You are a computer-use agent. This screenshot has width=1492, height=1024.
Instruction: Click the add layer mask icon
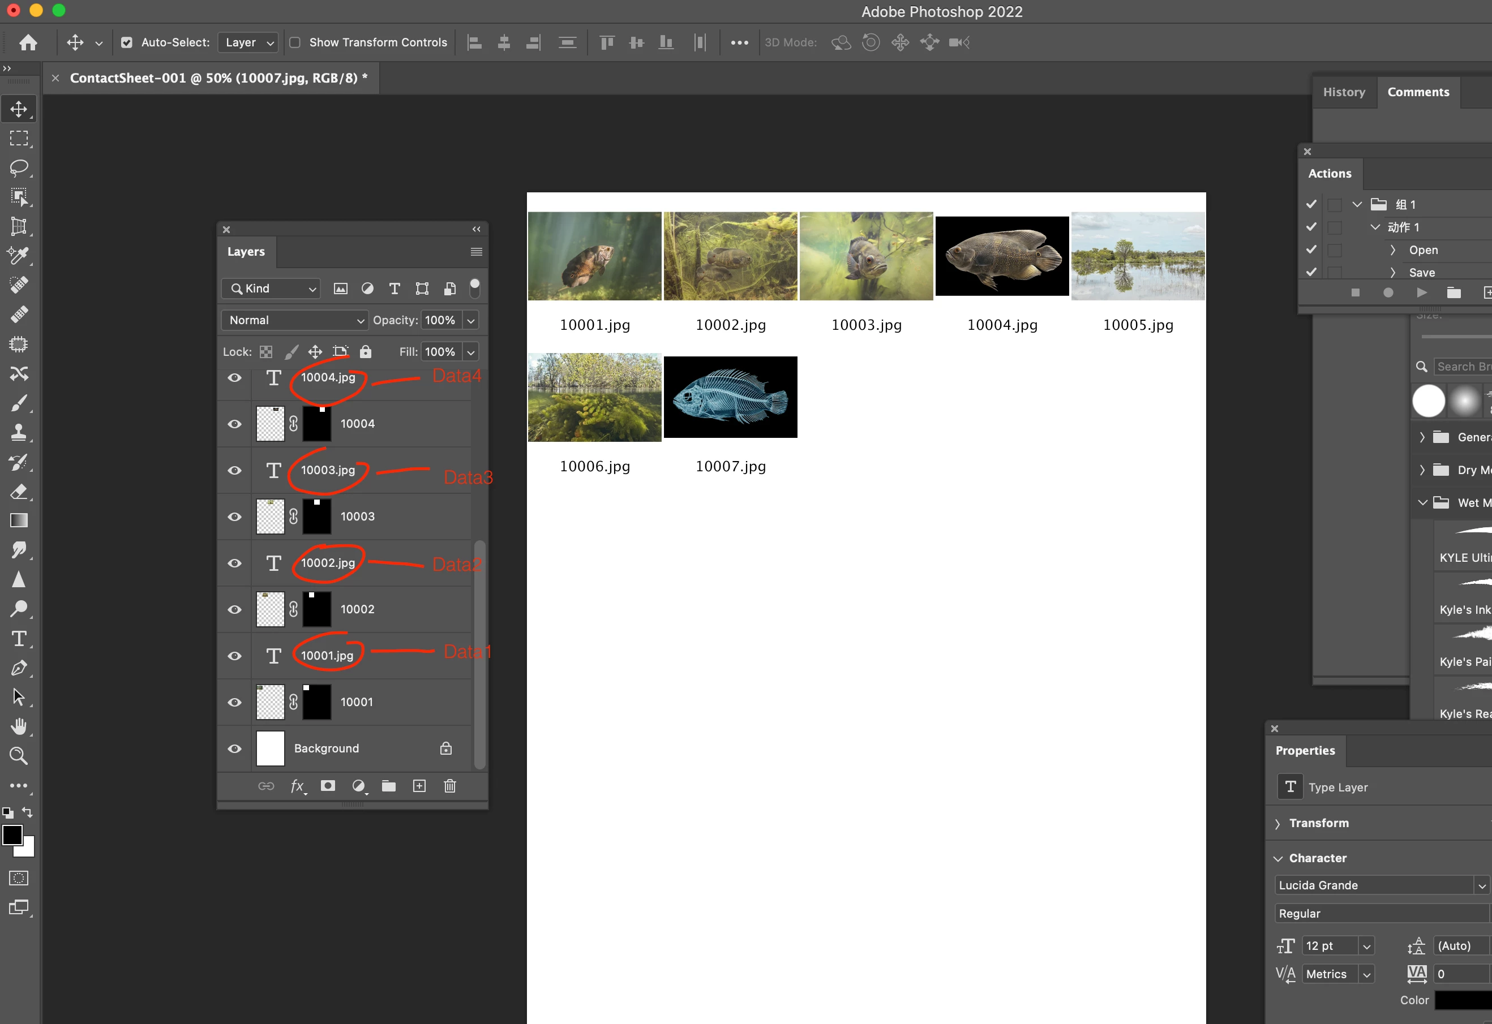click(x=328, y=786)
